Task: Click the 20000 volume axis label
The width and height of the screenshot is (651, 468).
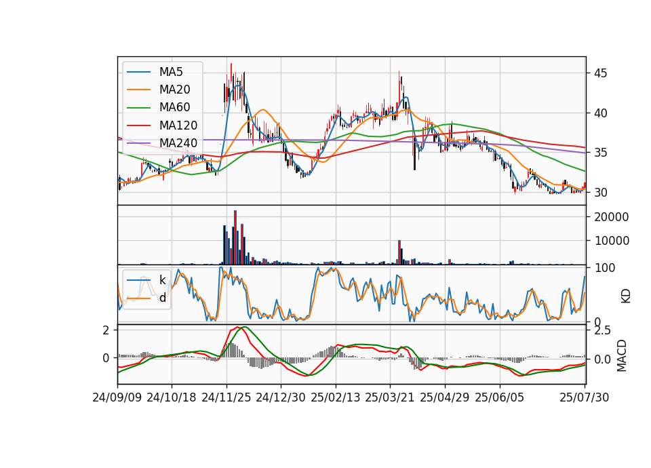Action: coord(611,217)
